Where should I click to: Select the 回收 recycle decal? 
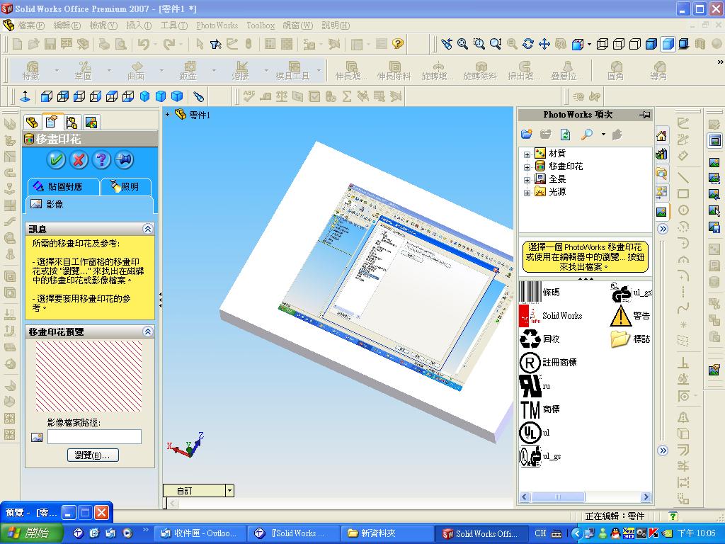coord(540,339)
